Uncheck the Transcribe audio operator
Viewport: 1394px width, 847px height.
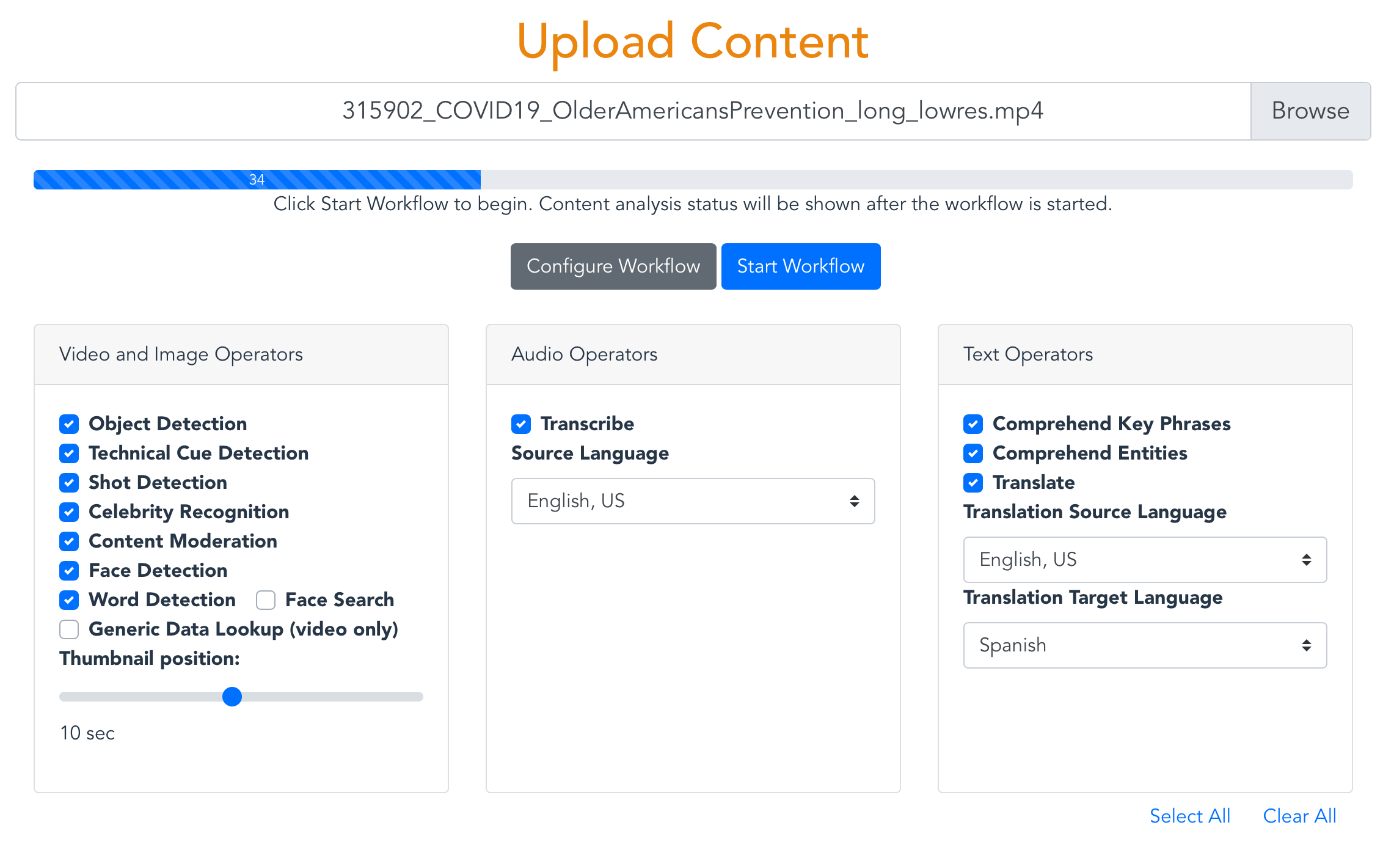click(x=521, y=424)
